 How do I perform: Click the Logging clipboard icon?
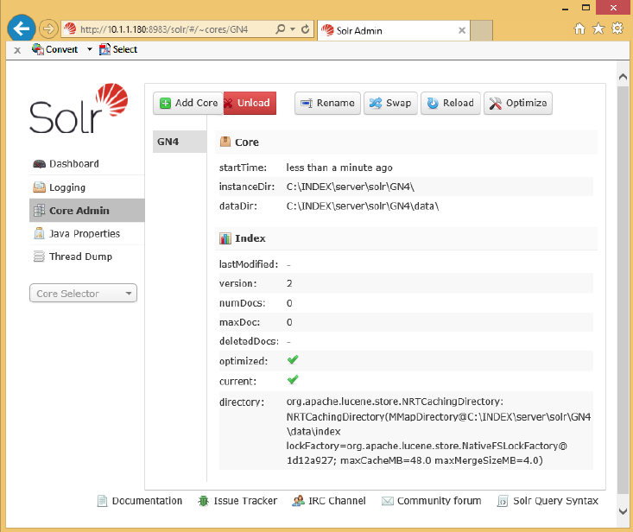point(39,187)
